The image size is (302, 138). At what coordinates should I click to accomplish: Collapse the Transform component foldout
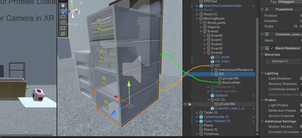262,9
